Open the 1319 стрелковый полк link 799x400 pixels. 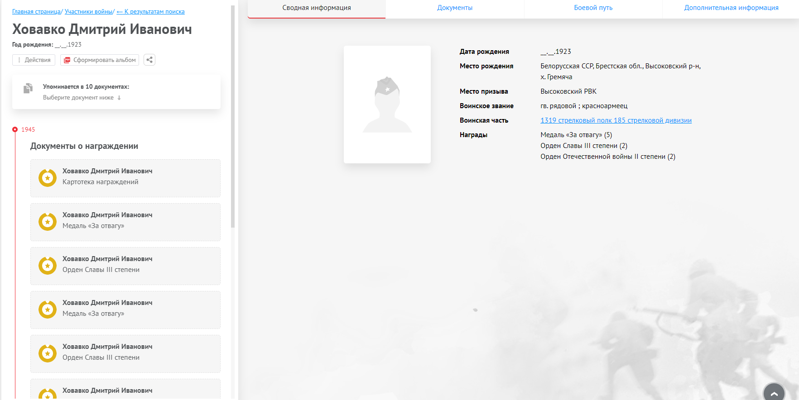point(616,120)
